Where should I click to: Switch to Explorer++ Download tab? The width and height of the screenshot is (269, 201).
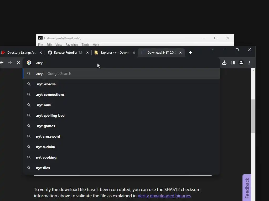tap(115, 53)
